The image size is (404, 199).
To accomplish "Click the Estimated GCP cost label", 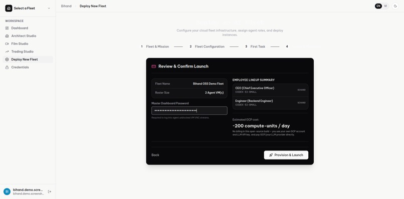I will click(246, 119).
